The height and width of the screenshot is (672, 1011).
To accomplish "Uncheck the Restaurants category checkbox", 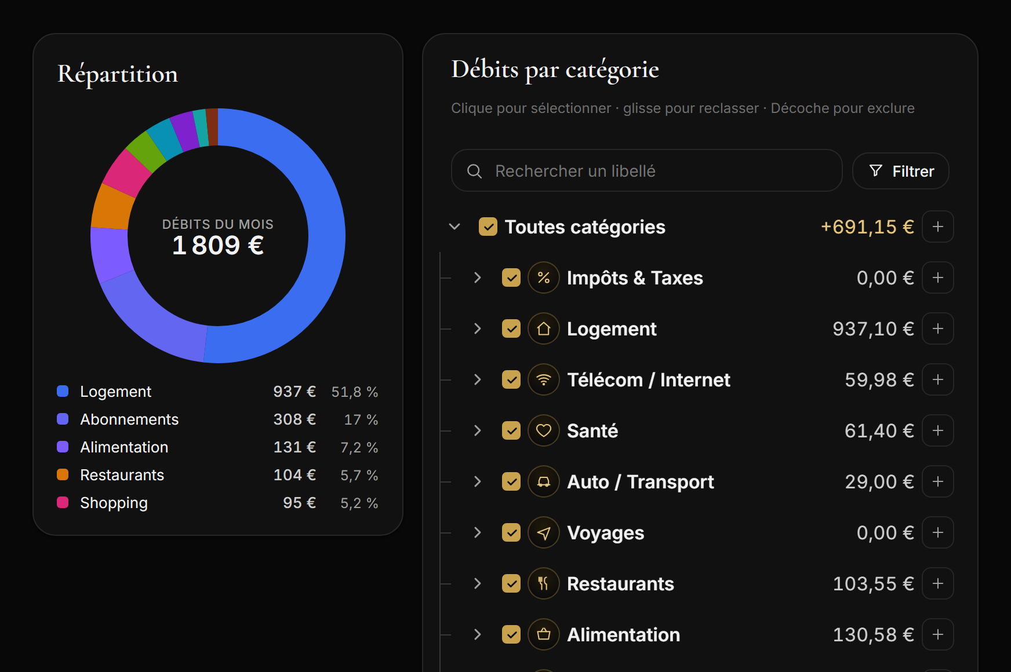I will (x=511, y=583).
